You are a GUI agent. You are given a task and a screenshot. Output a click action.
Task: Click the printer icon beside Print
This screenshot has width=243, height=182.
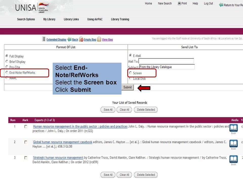(179, 3)
